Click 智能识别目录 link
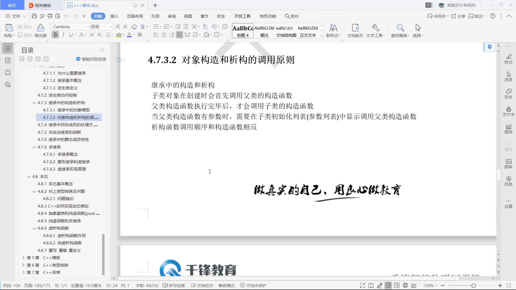516x290 pixels. (91, 59)
